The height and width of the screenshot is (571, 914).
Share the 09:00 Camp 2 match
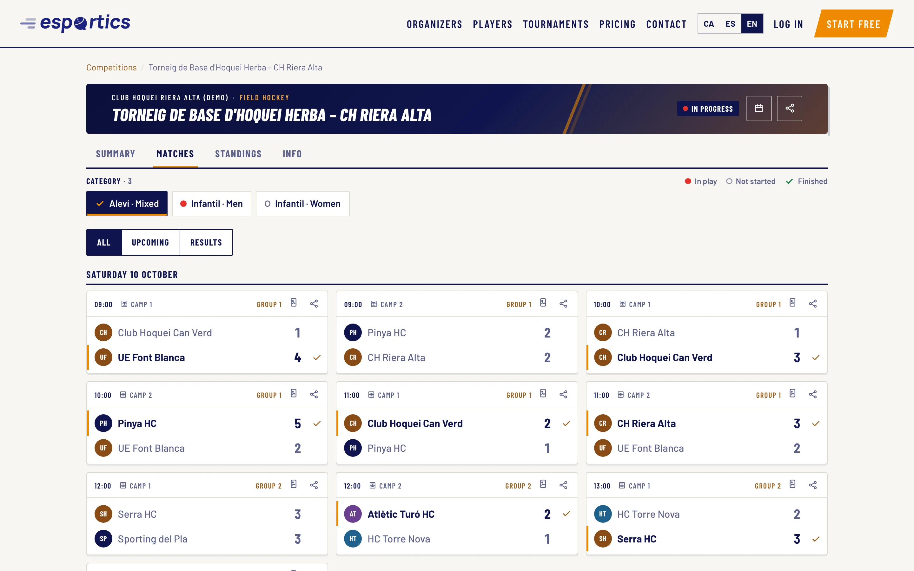point(563,304)
